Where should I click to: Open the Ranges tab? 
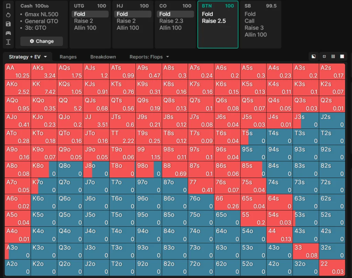(68, 57)
